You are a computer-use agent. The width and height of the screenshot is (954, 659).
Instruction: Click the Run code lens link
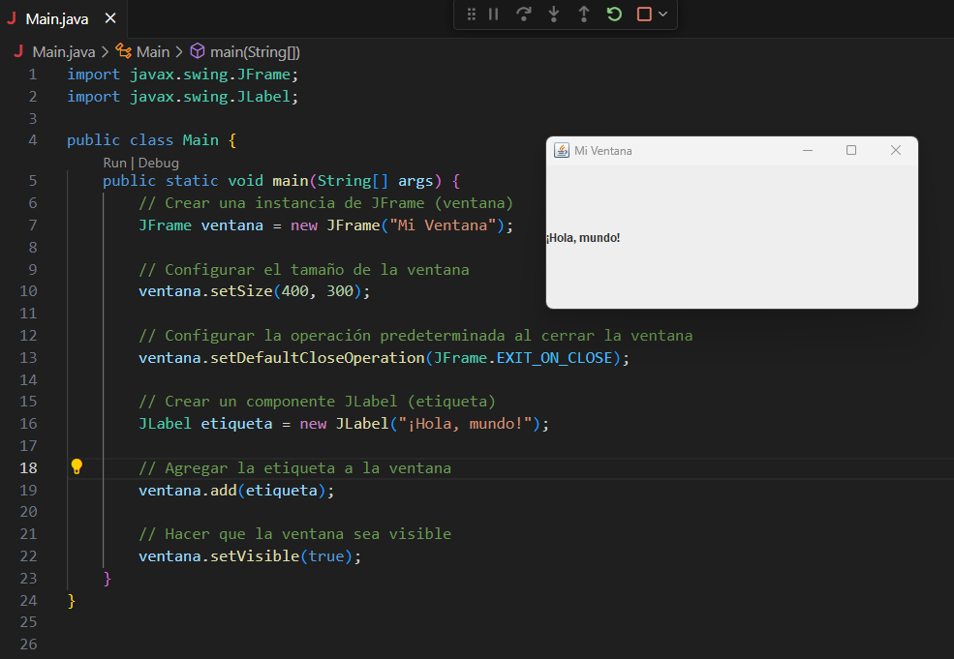coord(114,163)
